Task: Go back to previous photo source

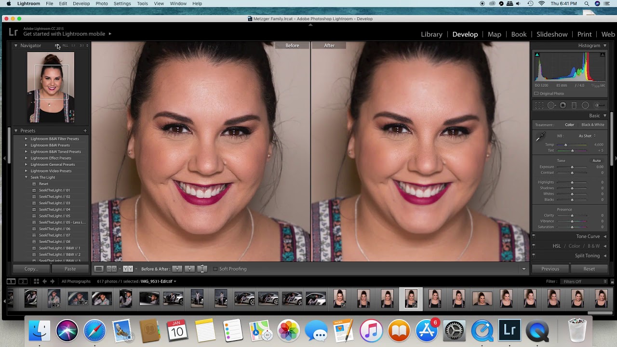Action: [45, 281]
